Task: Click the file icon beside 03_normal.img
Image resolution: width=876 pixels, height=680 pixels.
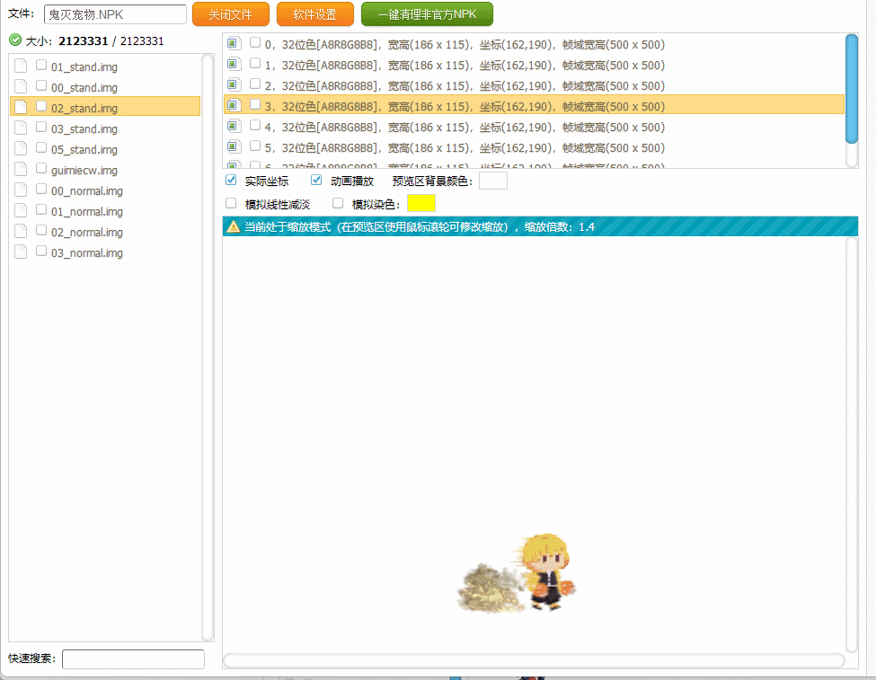Action: [x=21, y=252]
